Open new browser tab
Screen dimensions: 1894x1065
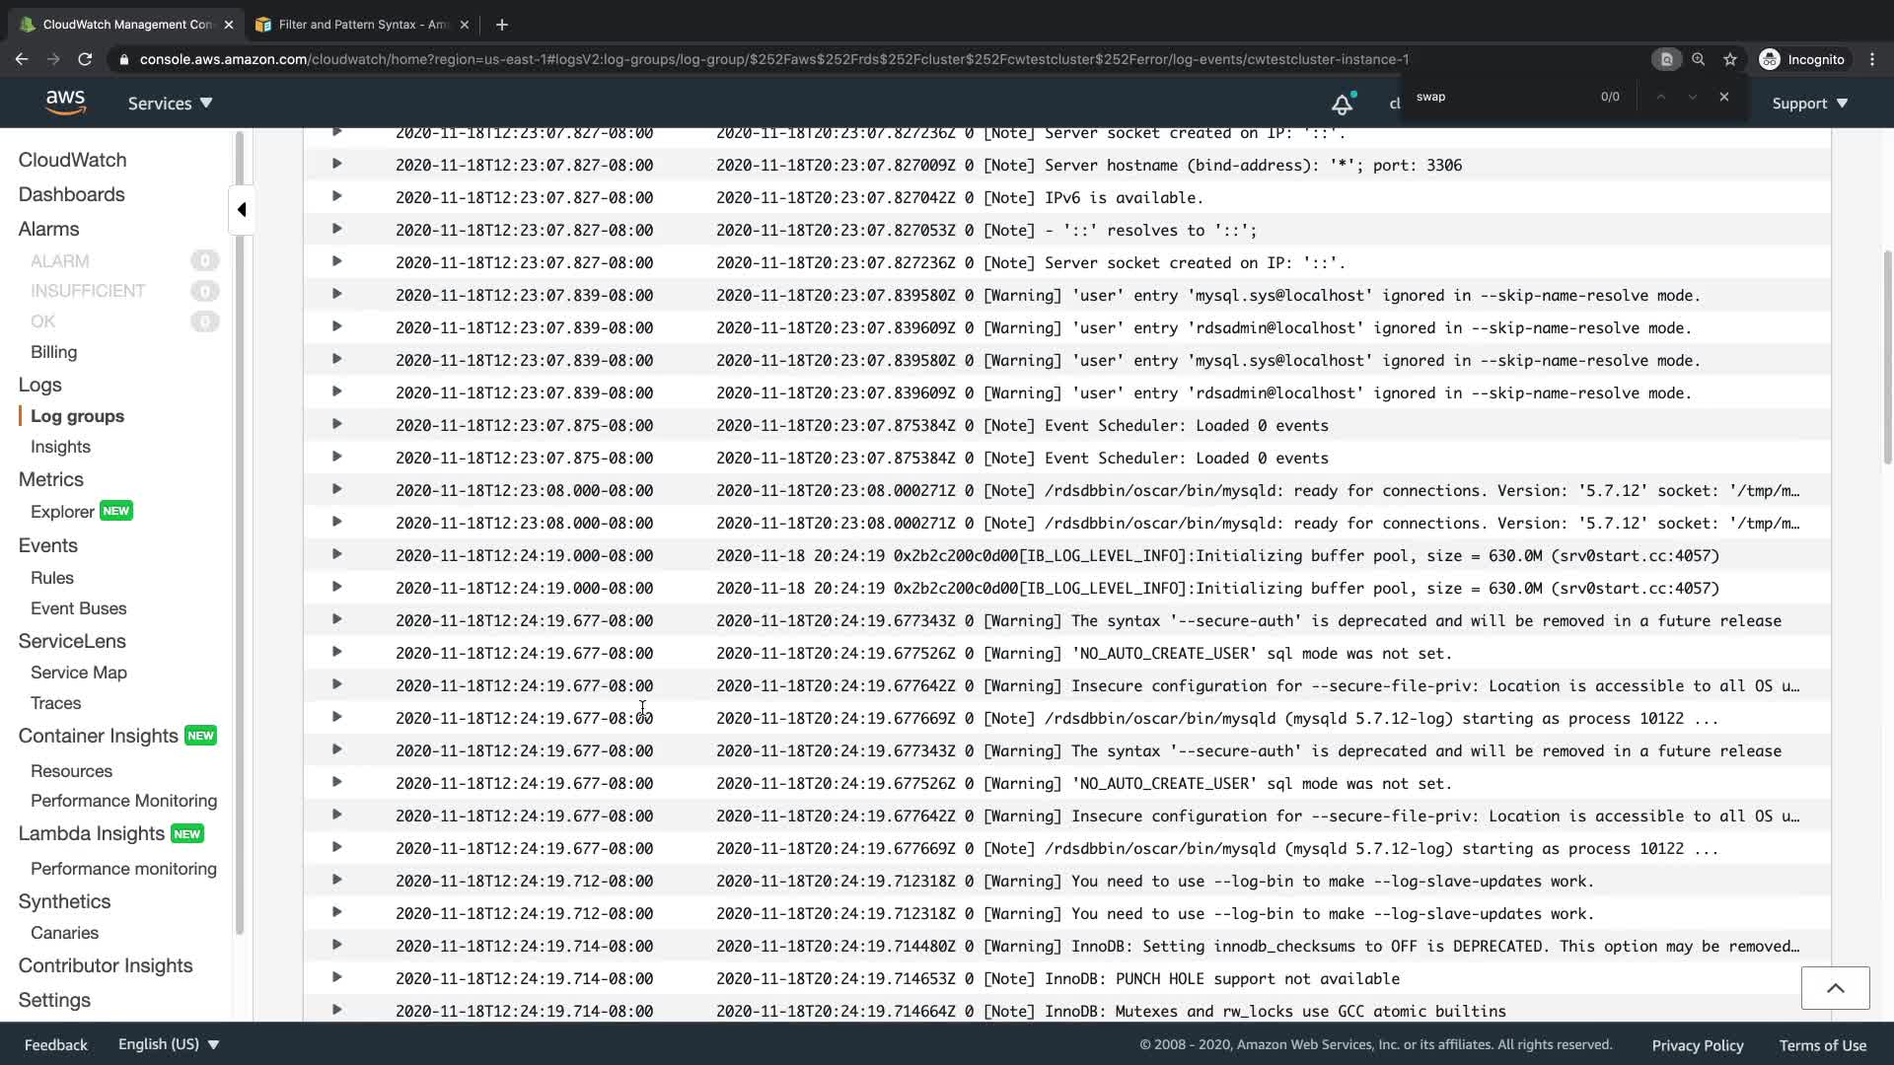pos(502,25)
